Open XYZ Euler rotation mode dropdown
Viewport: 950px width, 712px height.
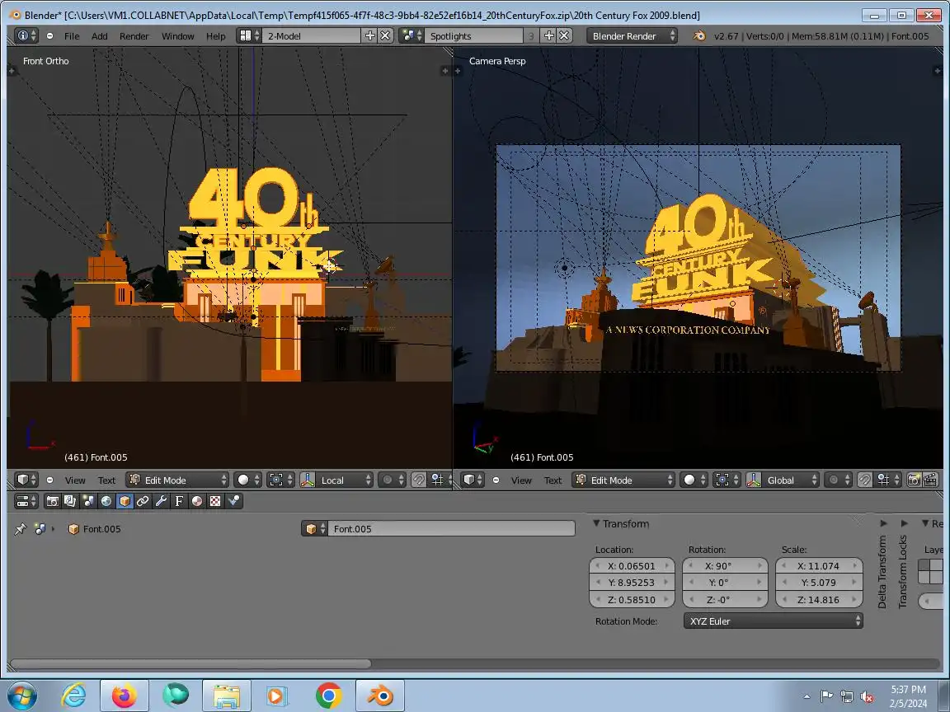(773, 621)
